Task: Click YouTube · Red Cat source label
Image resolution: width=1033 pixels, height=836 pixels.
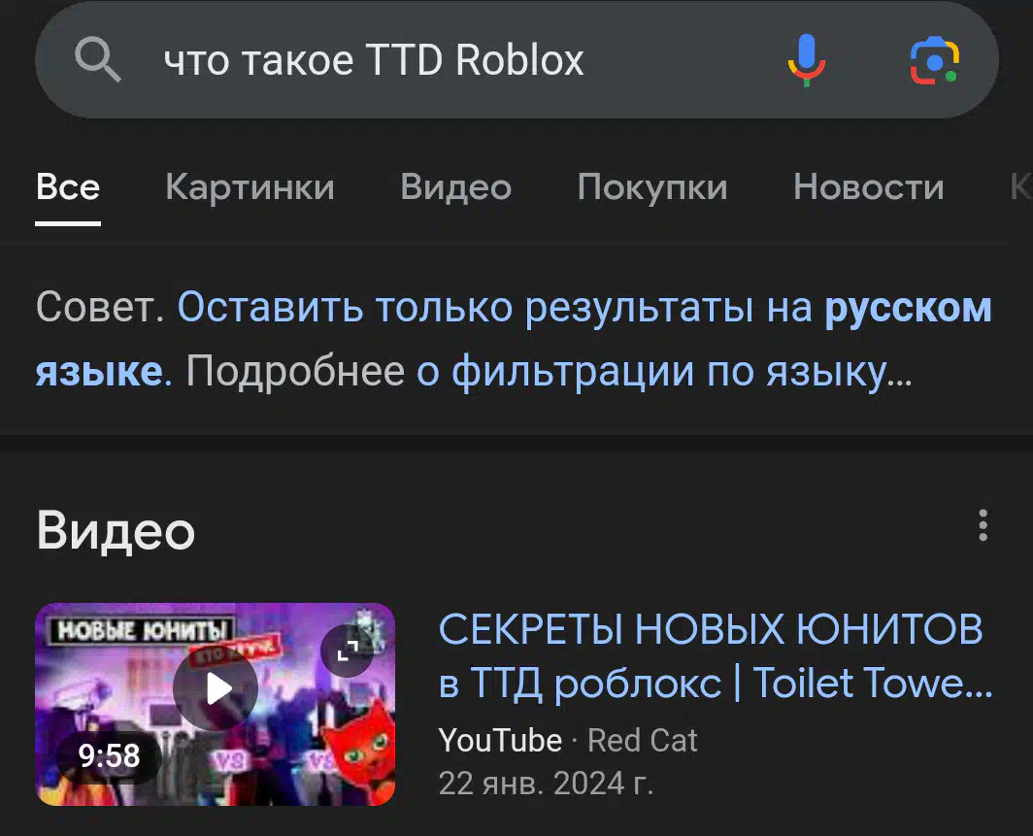Action: click(x=567, y=740)
